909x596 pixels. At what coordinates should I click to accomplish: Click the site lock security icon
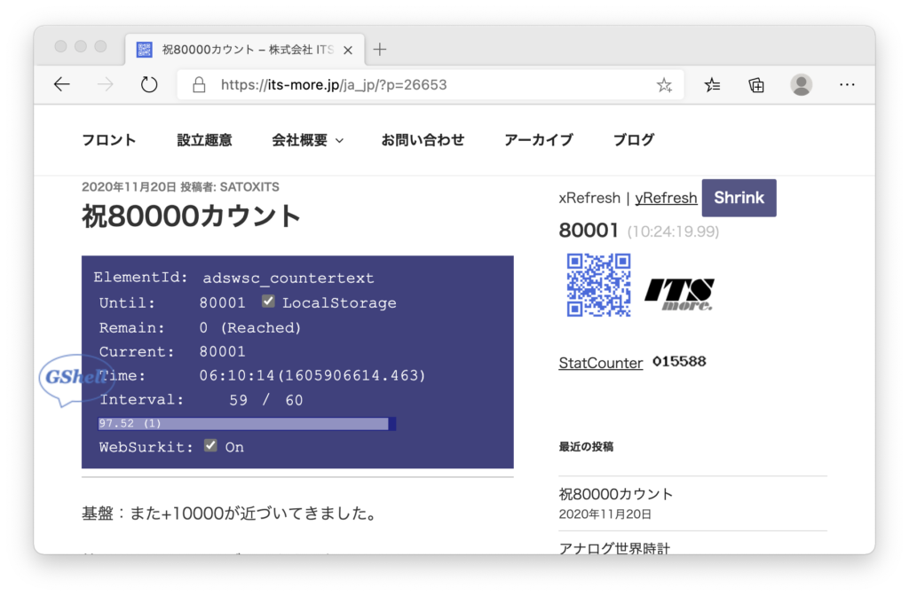[x=199, y=85]
